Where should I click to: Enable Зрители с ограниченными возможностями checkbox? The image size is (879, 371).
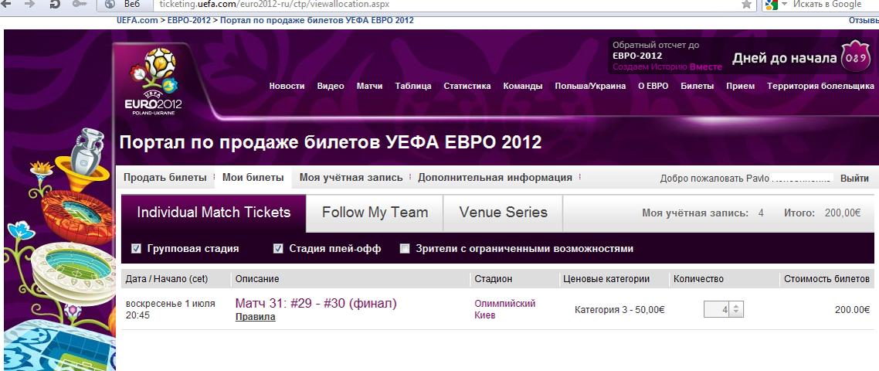point(405,249)
